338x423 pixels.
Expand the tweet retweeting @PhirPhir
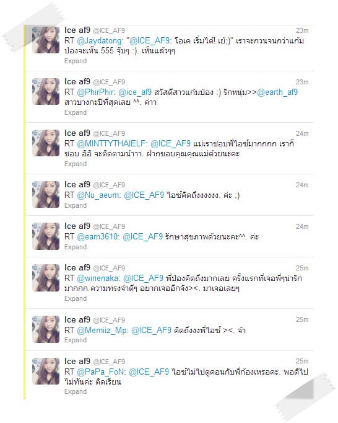76,112
